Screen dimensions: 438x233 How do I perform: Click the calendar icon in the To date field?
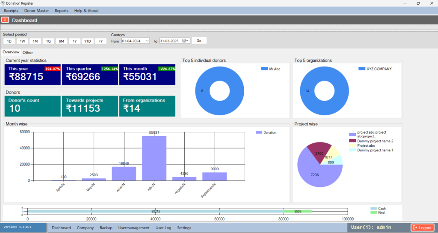point(186,41)
